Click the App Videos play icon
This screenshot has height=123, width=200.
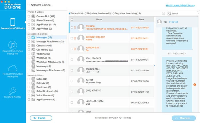[x=33, y=29]
